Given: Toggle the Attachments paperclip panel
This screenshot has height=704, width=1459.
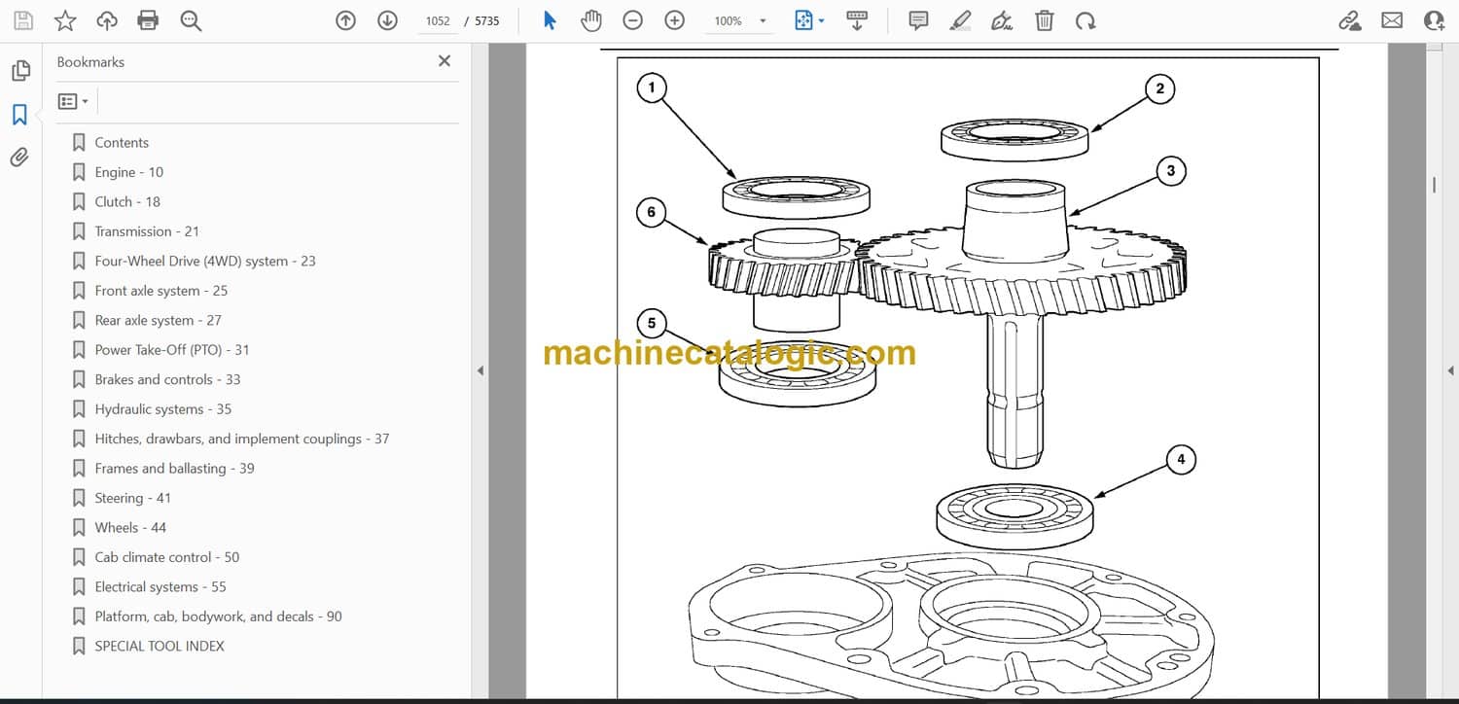Looking at the screenshot, I should coord(19,158).
